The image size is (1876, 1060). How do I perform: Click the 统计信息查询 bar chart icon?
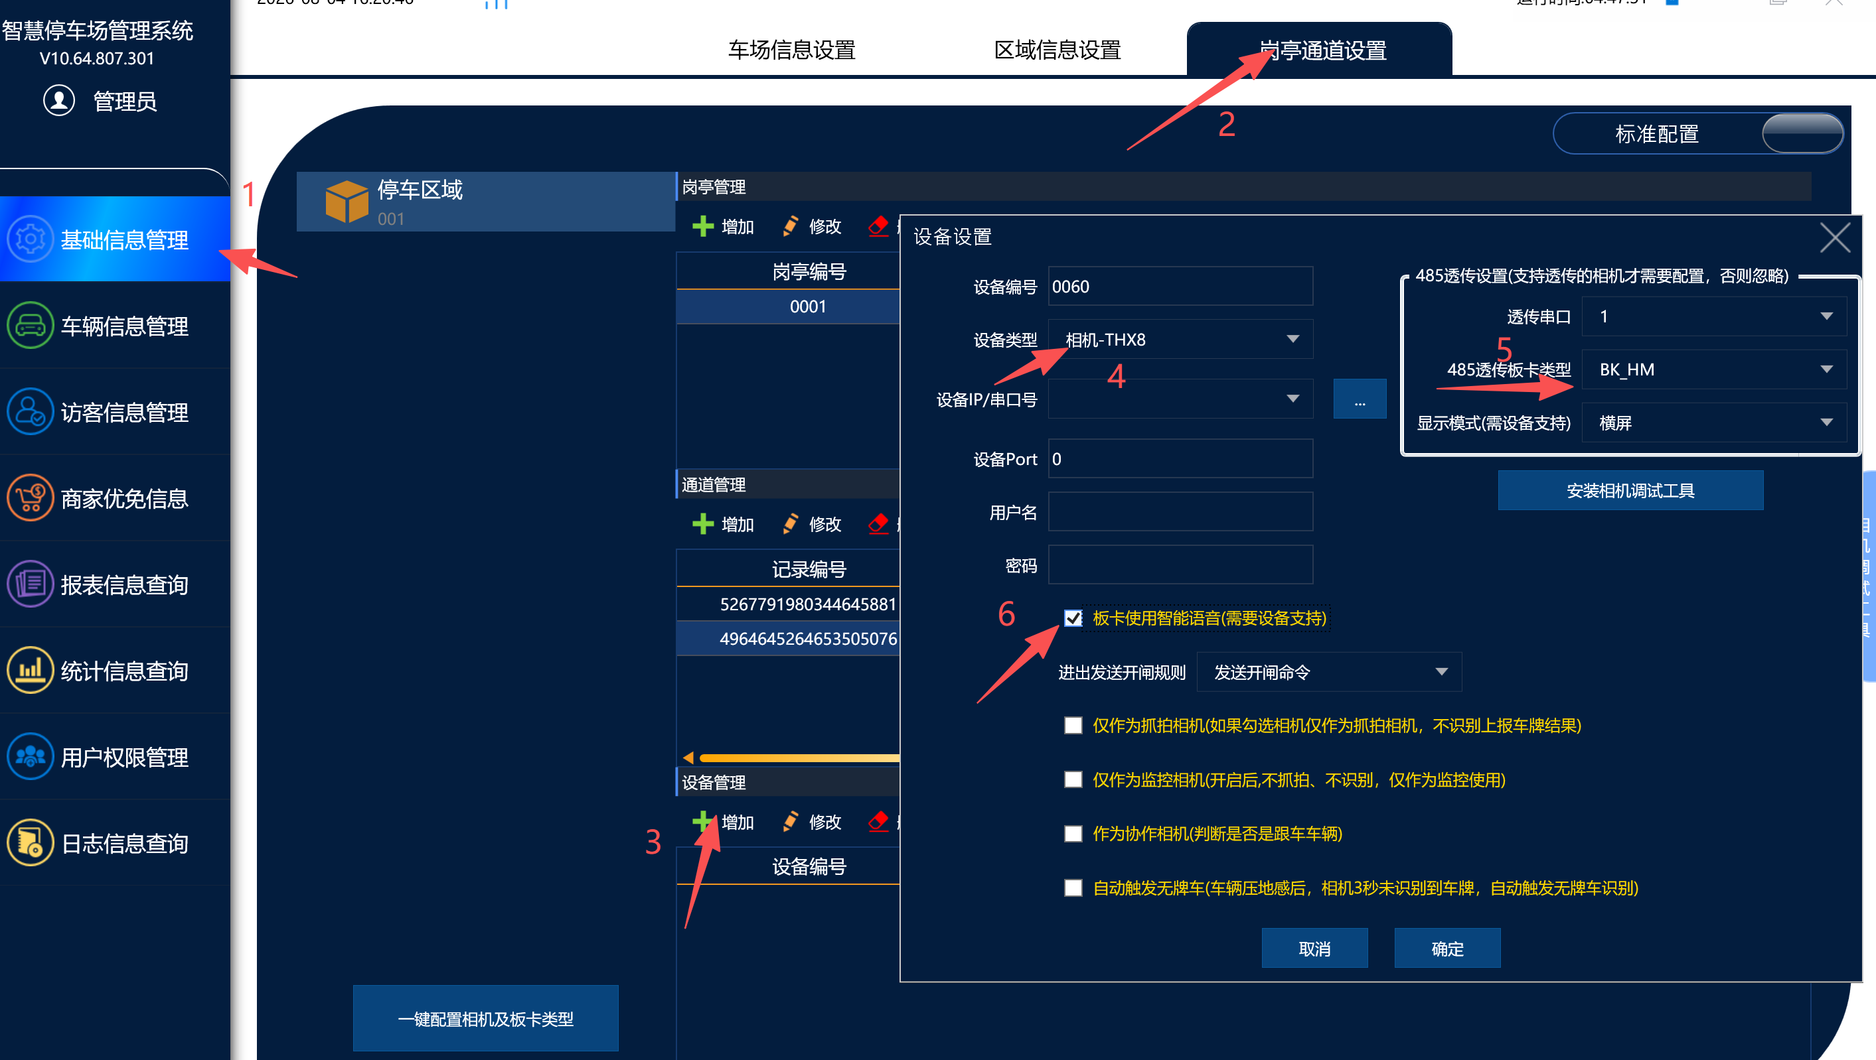tap(30, 671)
